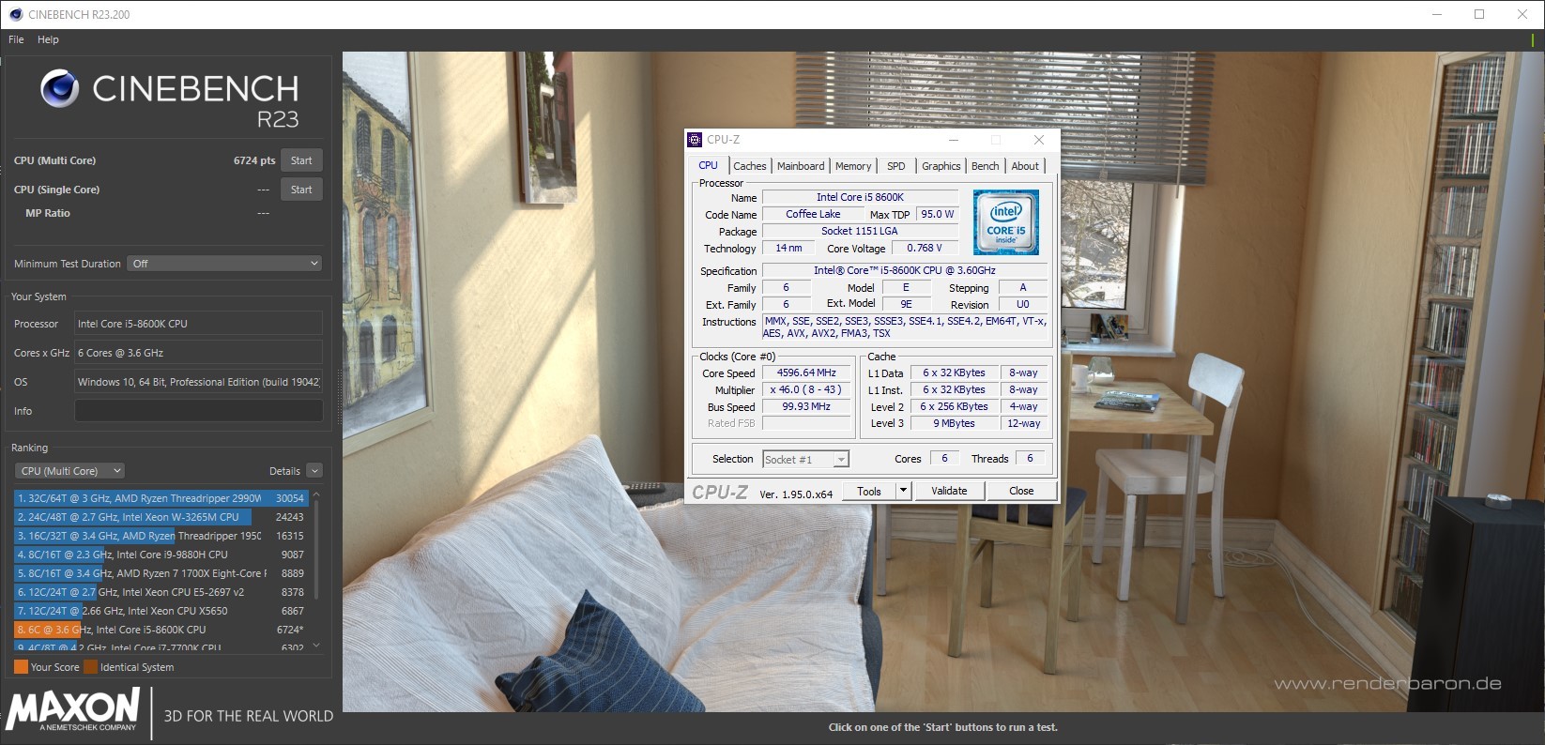The height and width of the screenshot is (745, 1545).
Task: Select ranking row Threadripper 1950 score 16315
Action: [161, 536]
